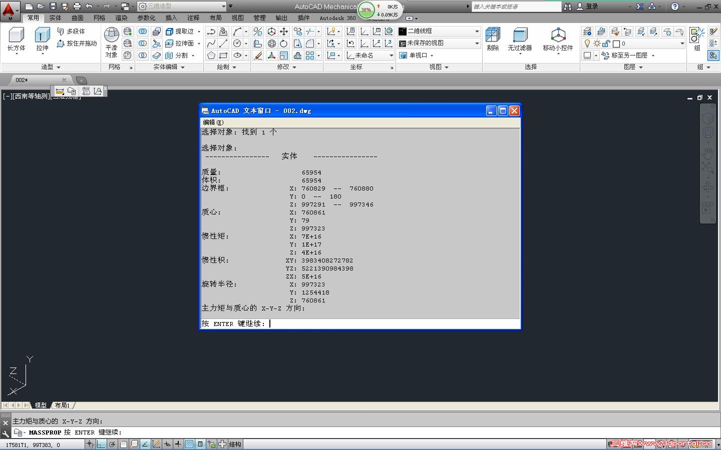Click the Print icon in quick access toolbar
The width and height of the screenshot is (721, 450).
[77, 6]
